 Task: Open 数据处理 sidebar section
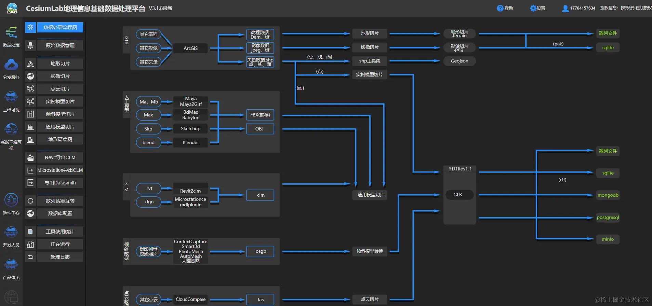[x=11, y=37]
